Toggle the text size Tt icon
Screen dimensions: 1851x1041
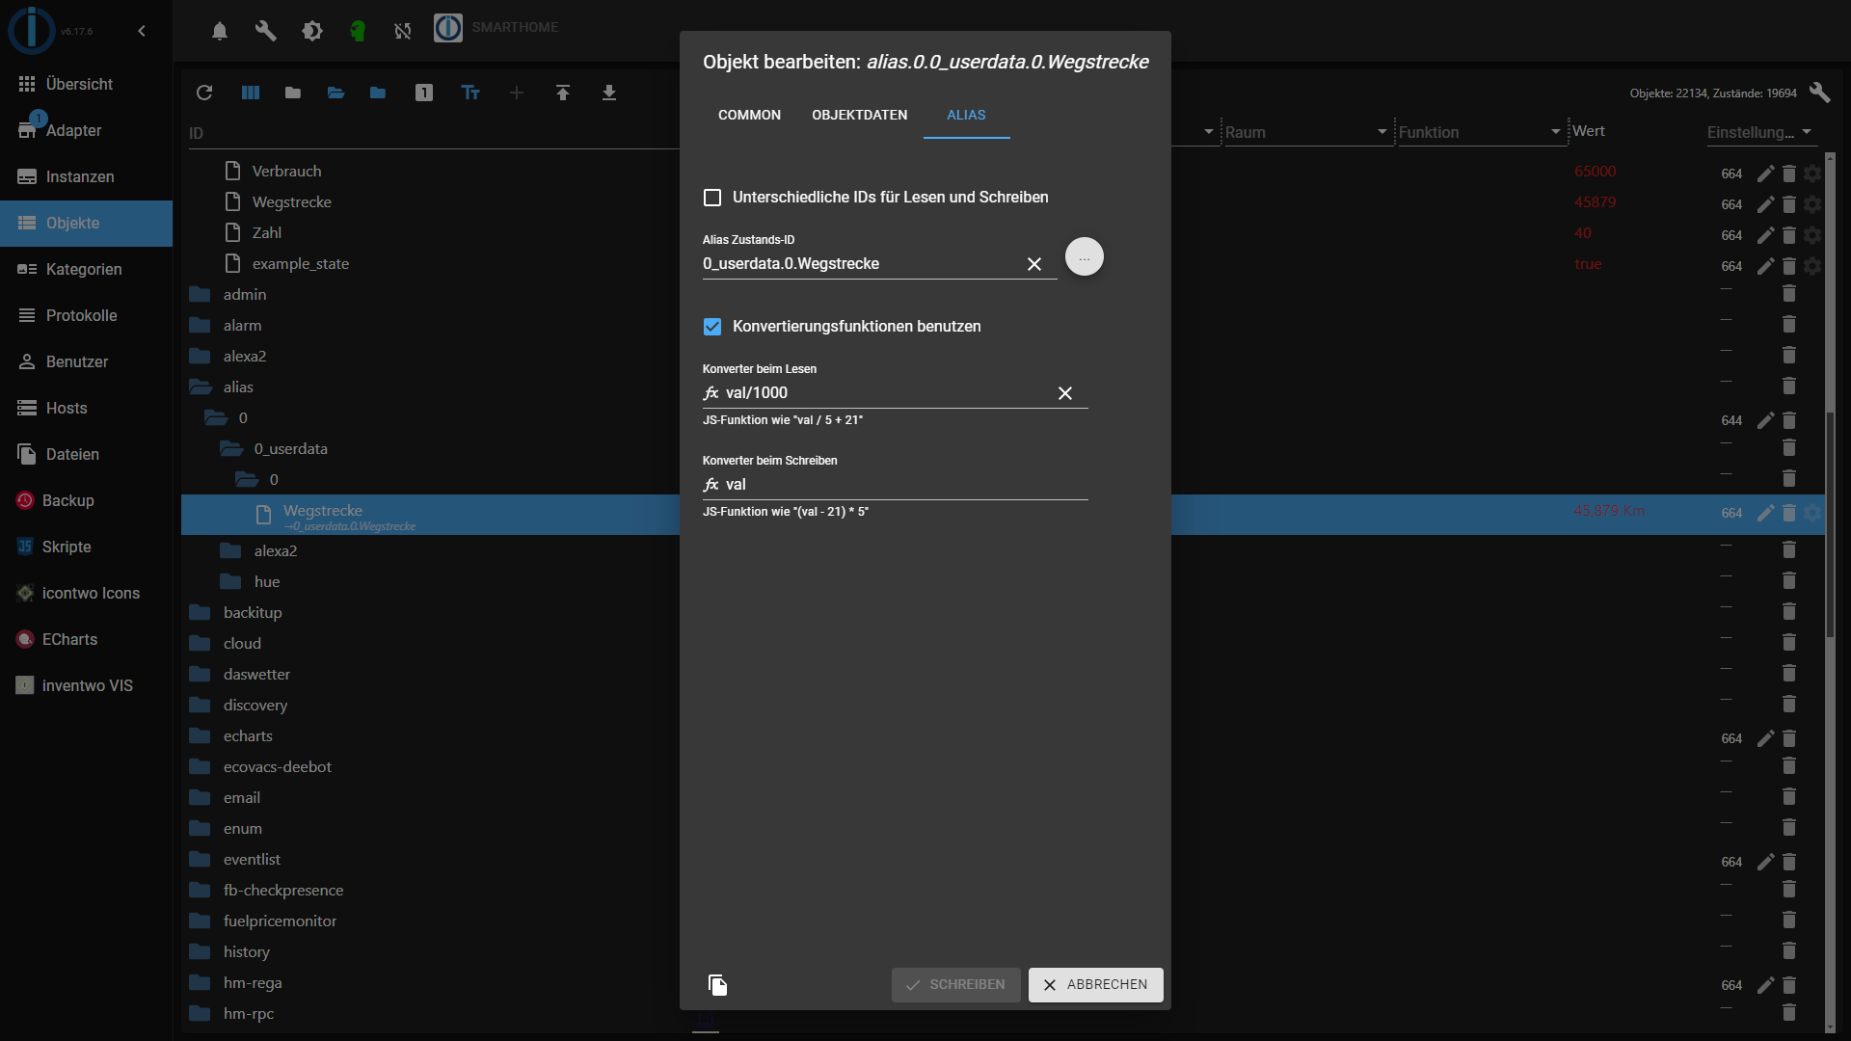click(470, 93)
